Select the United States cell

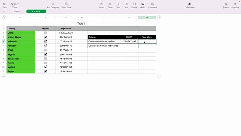pyautogui.click(x=21, y=37)
